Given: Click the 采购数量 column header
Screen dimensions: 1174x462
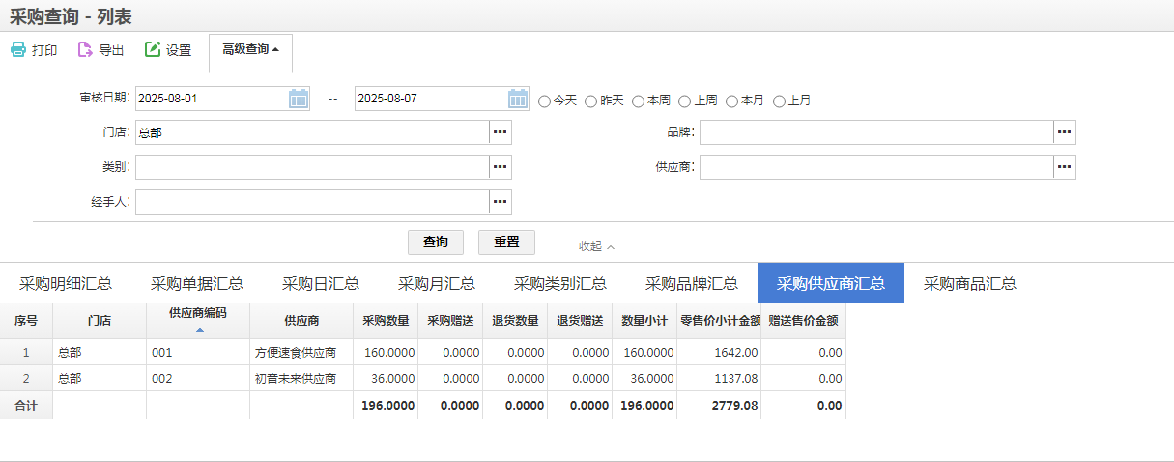Looking at the screenshot, I should (386, 321).
